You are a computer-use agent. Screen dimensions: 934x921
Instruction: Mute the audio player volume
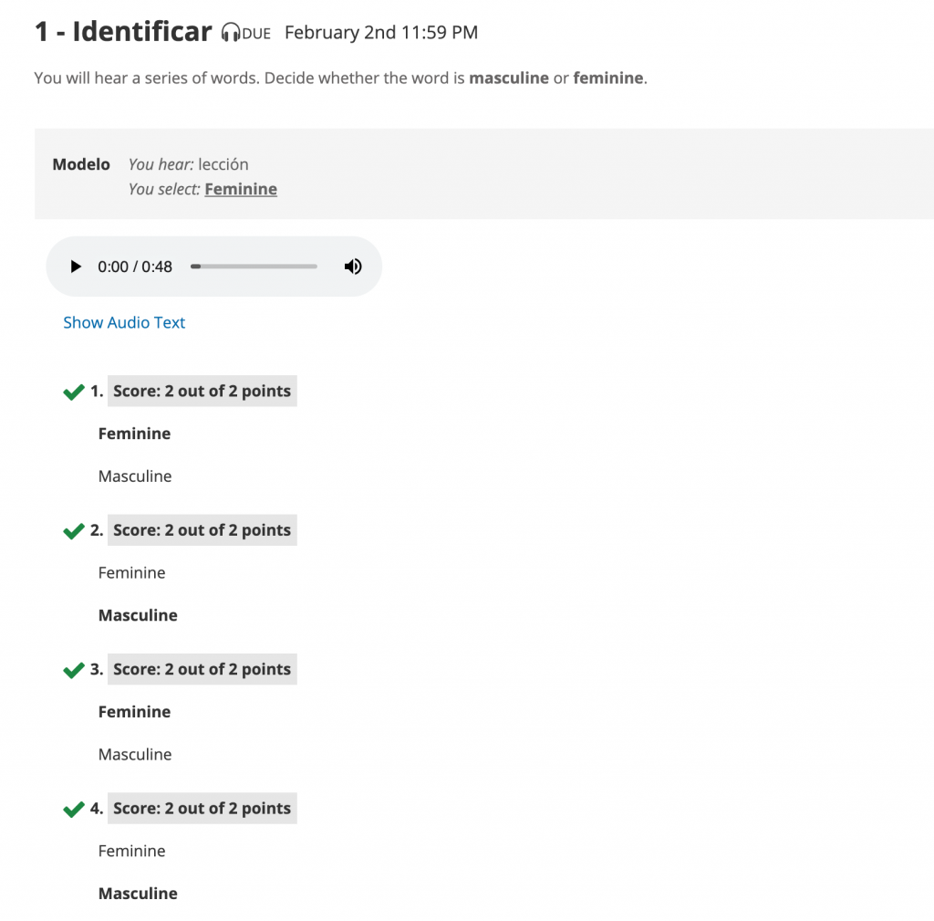point(353,267)
